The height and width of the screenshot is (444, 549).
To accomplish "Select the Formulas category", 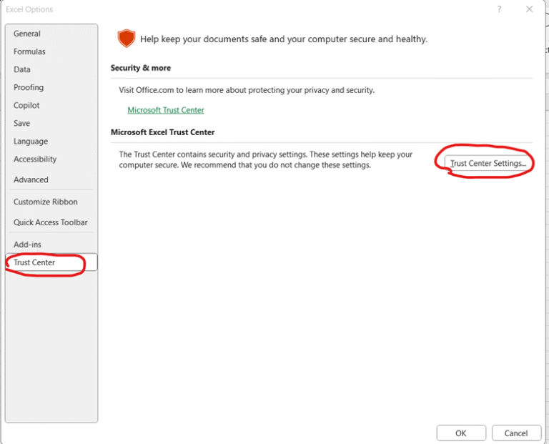I will 29,51.
